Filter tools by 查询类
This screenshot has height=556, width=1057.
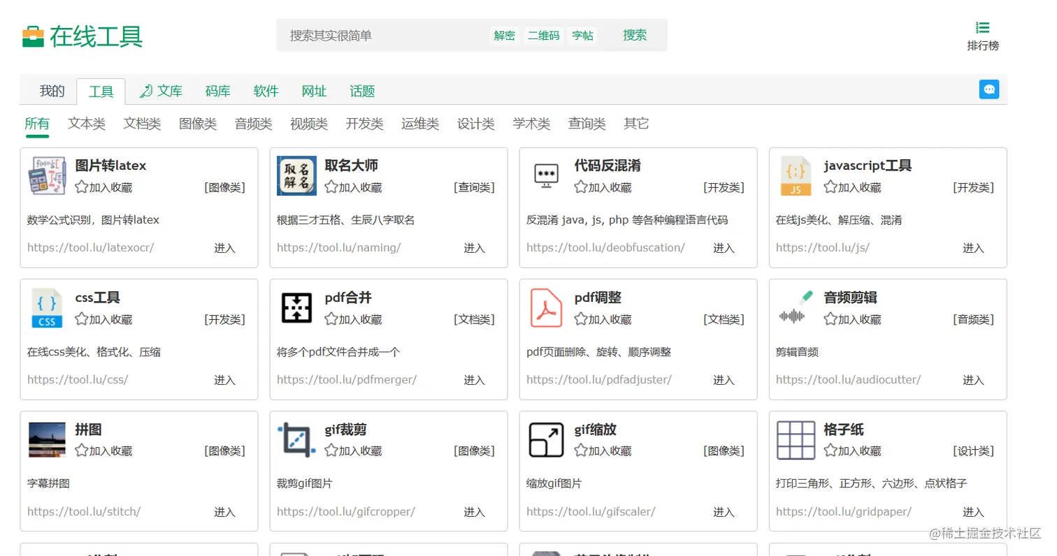point(587,124)
